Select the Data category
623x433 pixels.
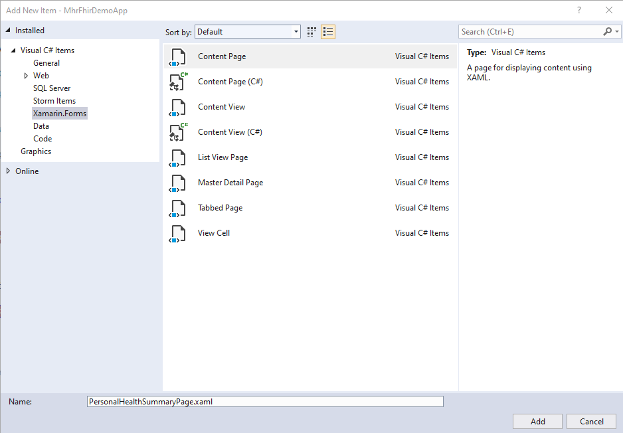tap(42, 126)
